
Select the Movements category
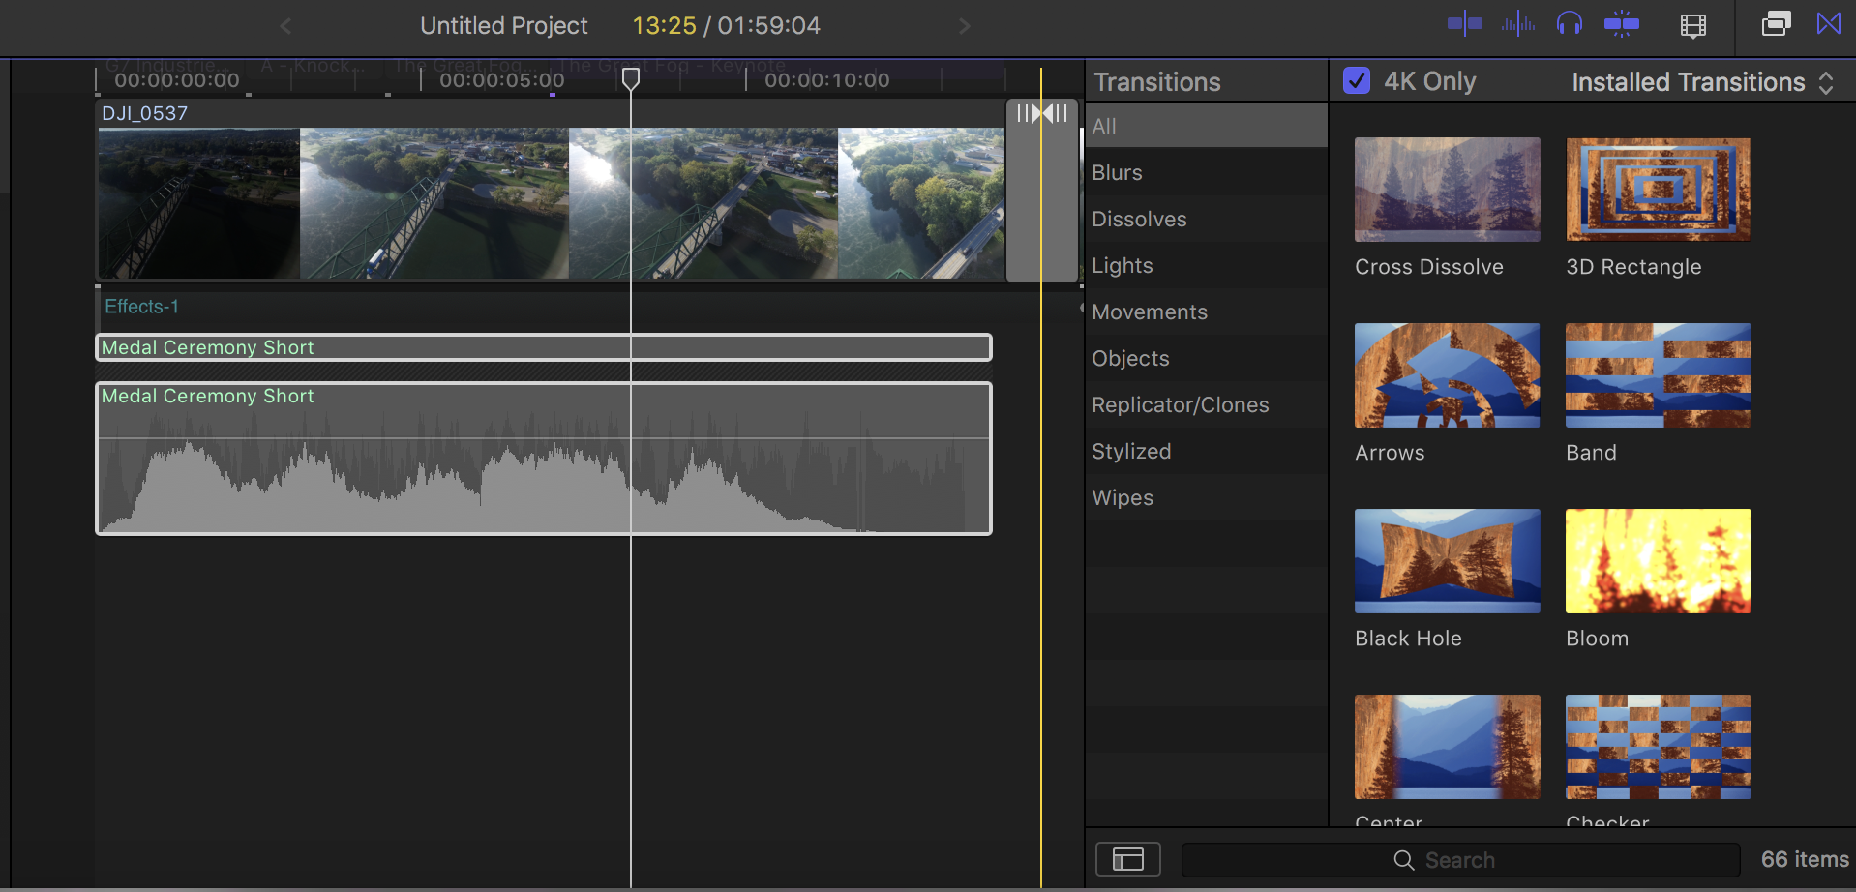1207,312
